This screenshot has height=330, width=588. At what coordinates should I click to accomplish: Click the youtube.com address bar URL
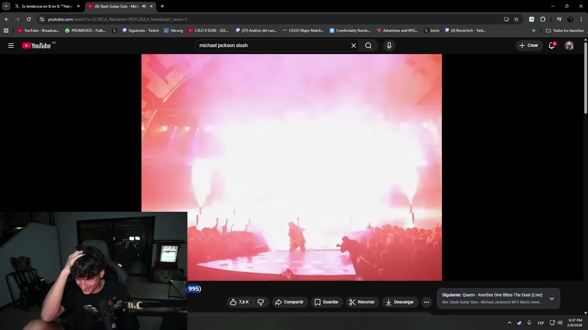pyautogui.click(x=117, y=19)
